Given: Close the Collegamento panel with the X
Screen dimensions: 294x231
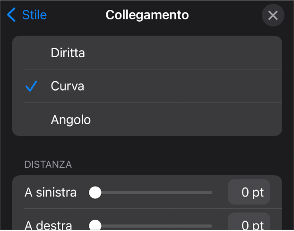Looking at the screenshot, I should coord(273,16).
